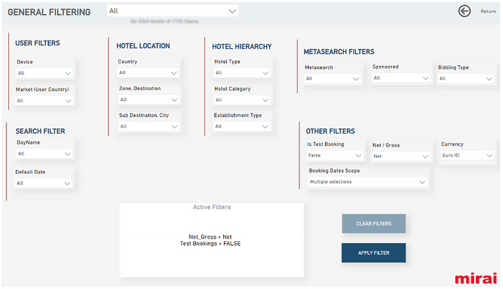Click the OTHER FILTERS heading
The height and width of the screenshot is (289, 503).
[x=331, y=131]
